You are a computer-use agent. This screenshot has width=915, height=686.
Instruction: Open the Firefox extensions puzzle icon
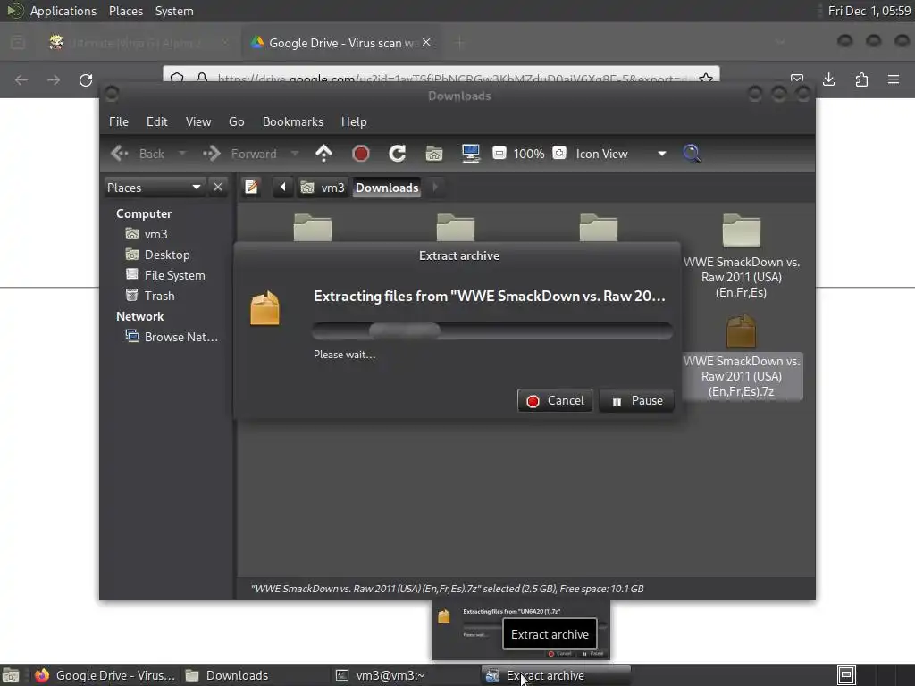861,79
